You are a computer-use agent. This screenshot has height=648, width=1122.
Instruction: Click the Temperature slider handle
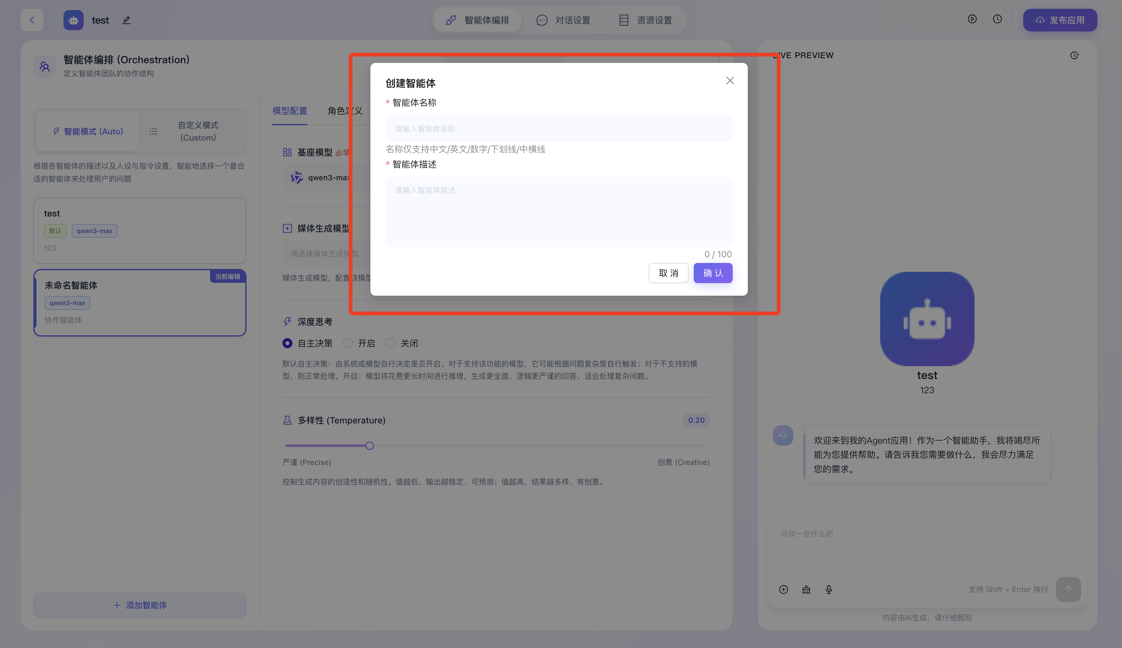[370, 445]
